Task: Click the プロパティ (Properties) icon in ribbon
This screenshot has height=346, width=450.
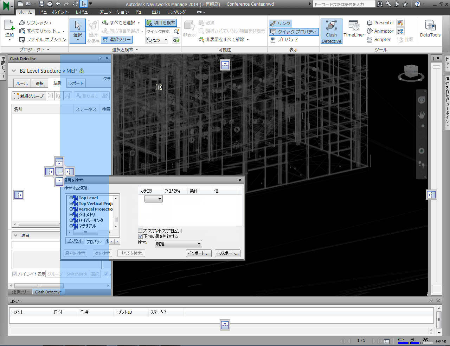Action: 273,40
